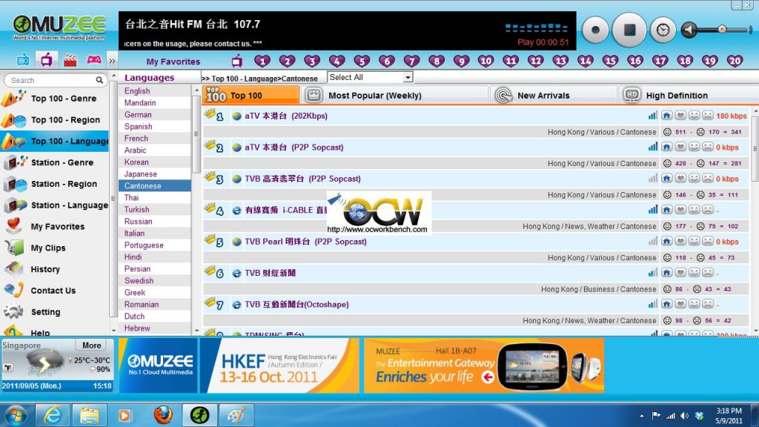Play TVB 互動新聞台(Octoshape) station
759x427 pixels.
pos(296,305)
